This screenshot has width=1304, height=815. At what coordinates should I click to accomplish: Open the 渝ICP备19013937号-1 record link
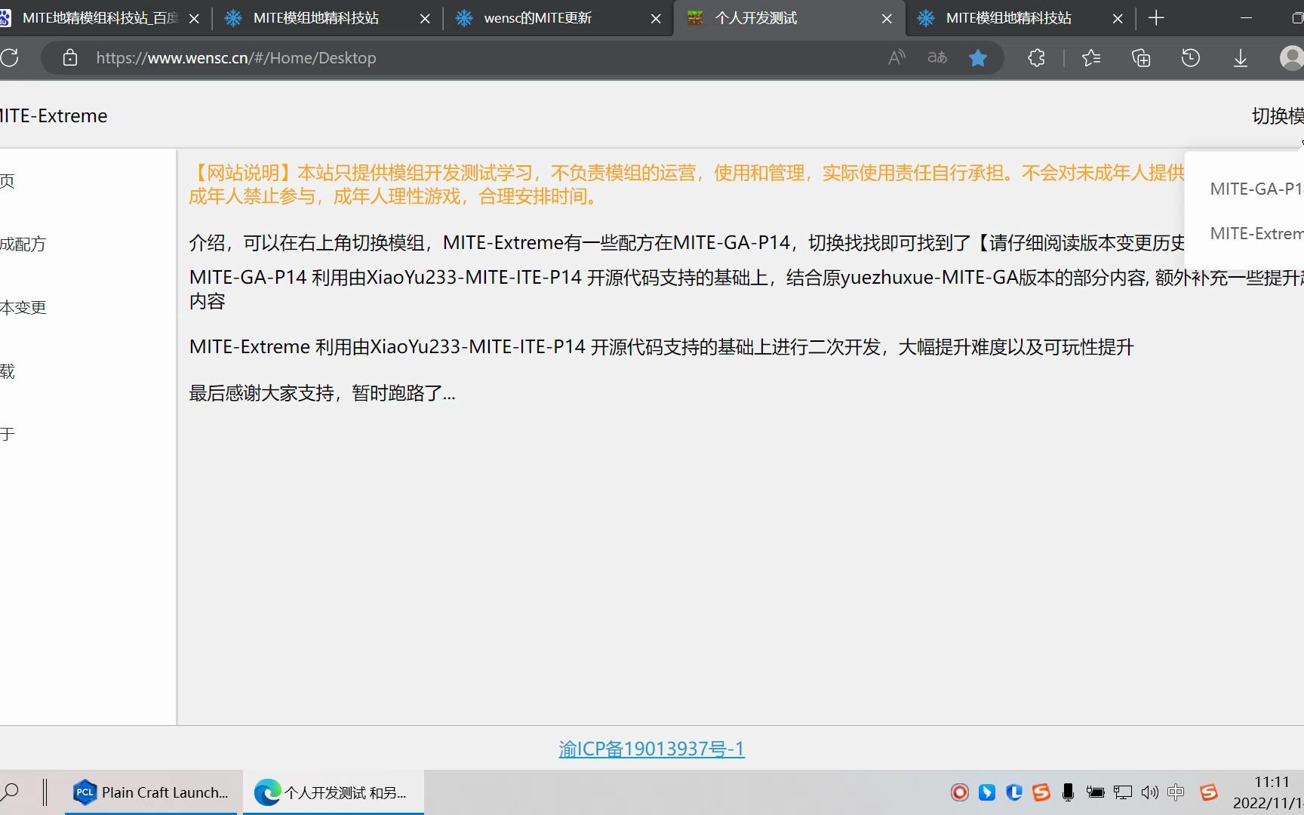pos(650,748)
